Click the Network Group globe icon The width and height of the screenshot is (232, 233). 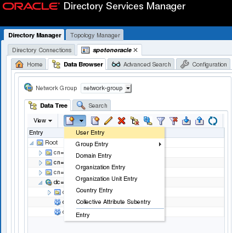pyautogui.click(x=29, y=87)
